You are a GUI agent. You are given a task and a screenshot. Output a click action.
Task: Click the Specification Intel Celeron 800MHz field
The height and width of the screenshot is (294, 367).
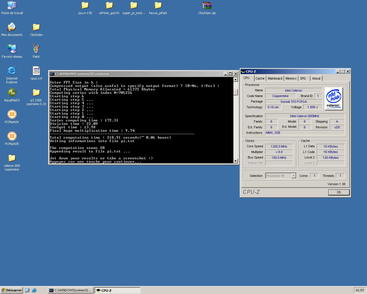click(304, 116)
